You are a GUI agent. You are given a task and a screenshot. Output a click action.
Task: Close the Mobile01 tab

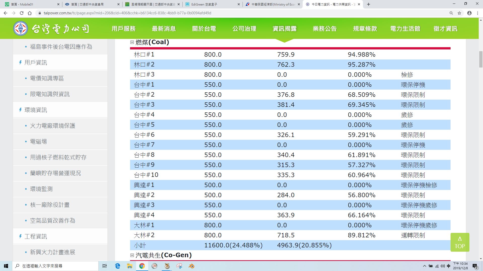(58, 4)
